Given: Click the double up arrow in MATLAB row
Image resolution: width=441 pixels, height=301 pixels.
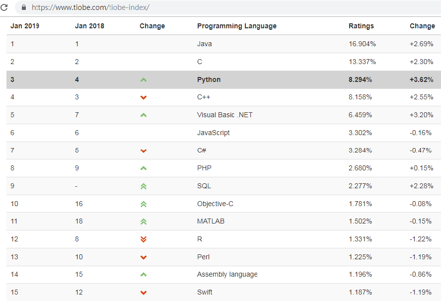Looking at the screenshot, I should 144,222.
